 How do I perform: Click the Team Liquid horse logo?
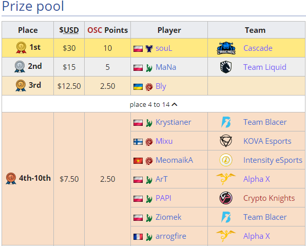click(x=226, y=67)
